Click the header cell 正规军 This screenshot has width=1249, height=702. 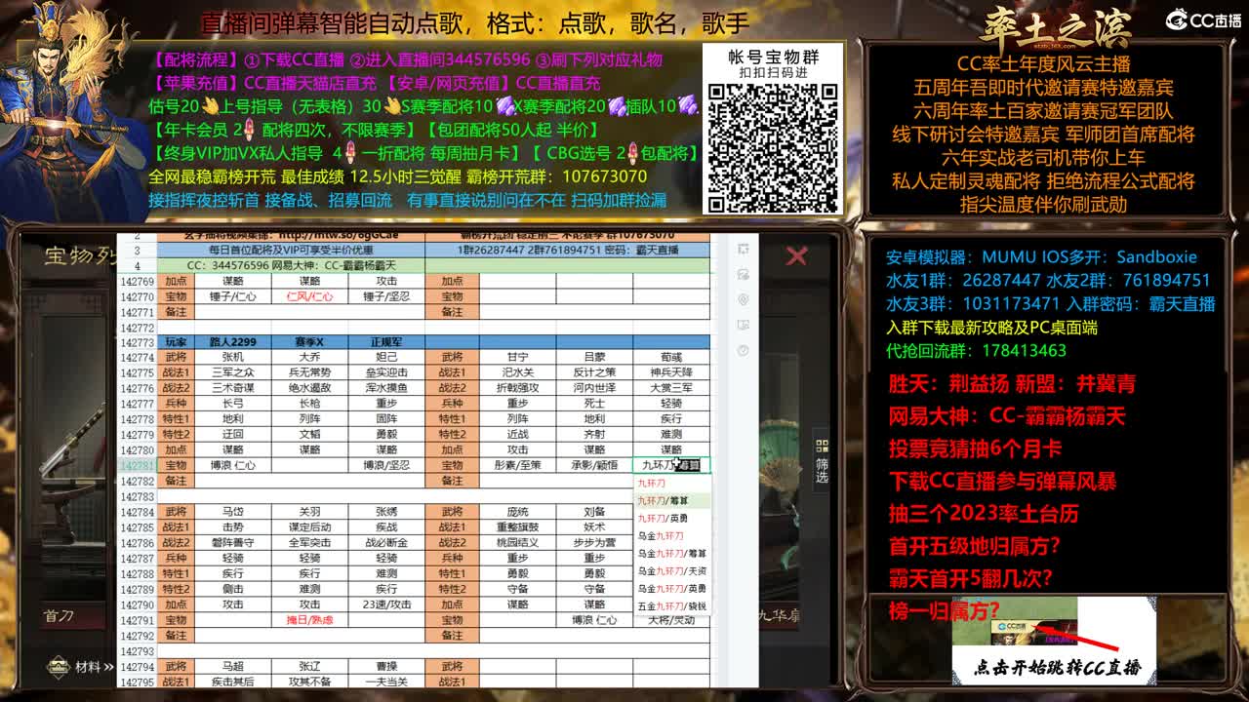click(x=387, y=342)
